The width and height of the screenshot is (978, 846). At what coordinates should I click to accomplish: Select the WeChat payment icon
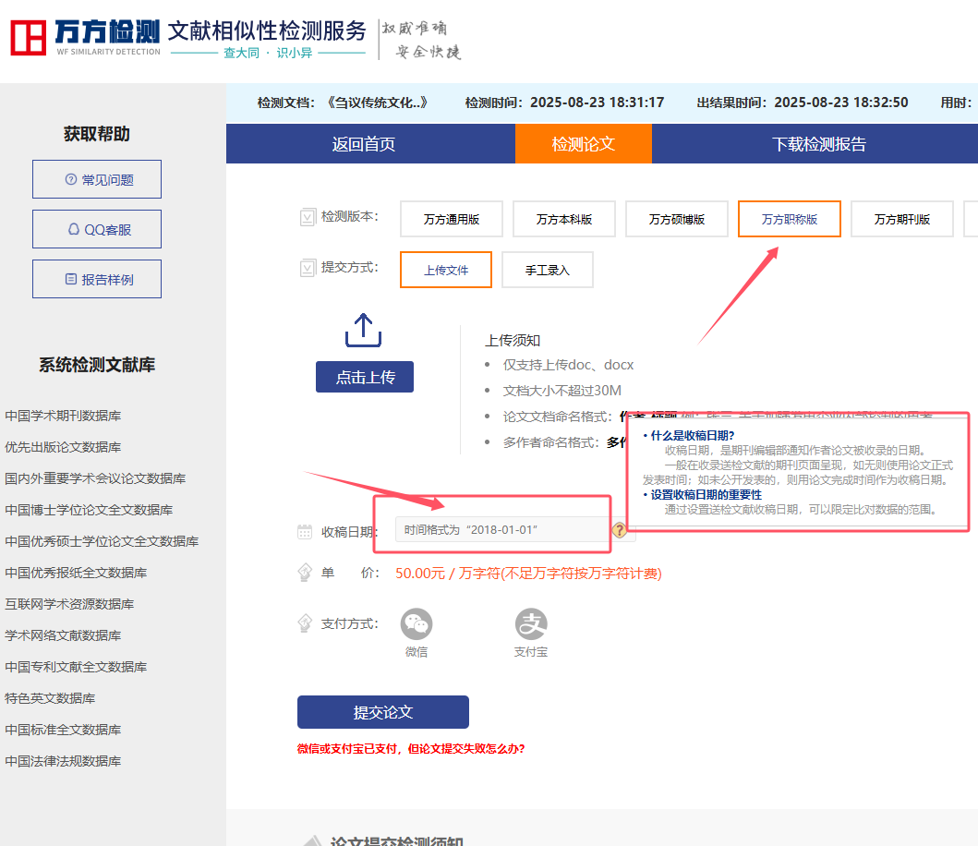tap(416, 624)
